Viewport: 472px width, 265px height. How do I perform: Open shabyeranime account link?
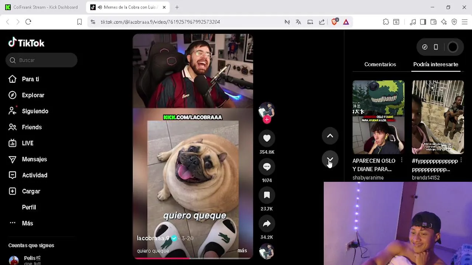pyautogui.click(x=368, y=178)
